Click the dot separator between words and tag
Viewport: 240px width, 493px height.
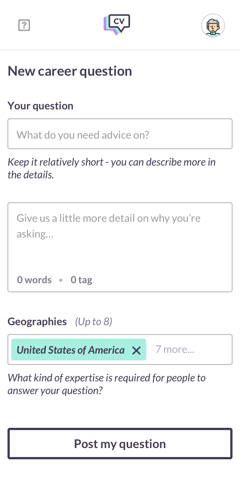pos(61,280)
